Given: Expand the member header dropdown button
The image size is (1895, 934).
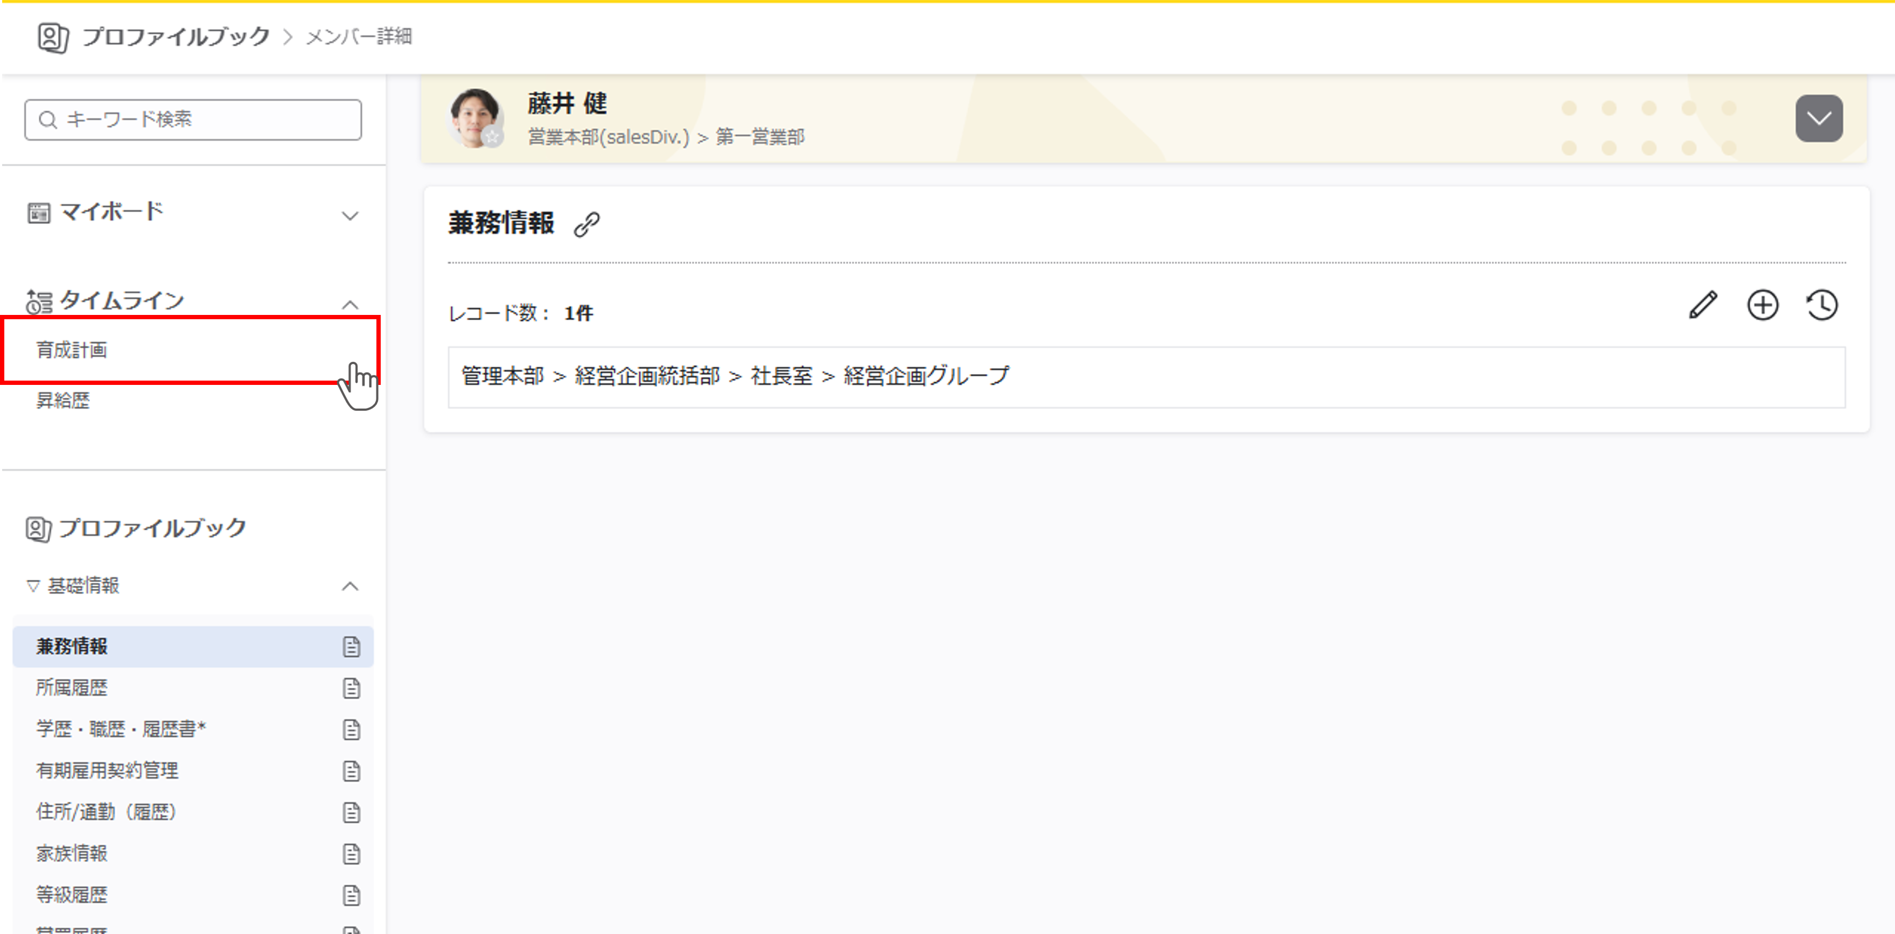Looking at the screenshot, I should (x=1819, y=118).
